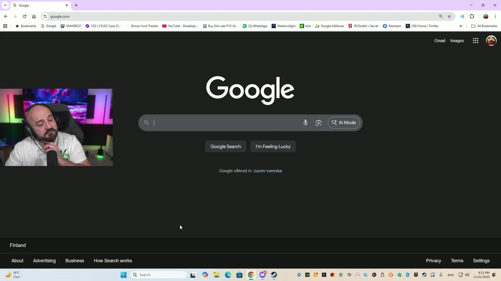Open the Google AdSense bookmark
This screenshot has width=501, height=281.
[x=329, y=26]
